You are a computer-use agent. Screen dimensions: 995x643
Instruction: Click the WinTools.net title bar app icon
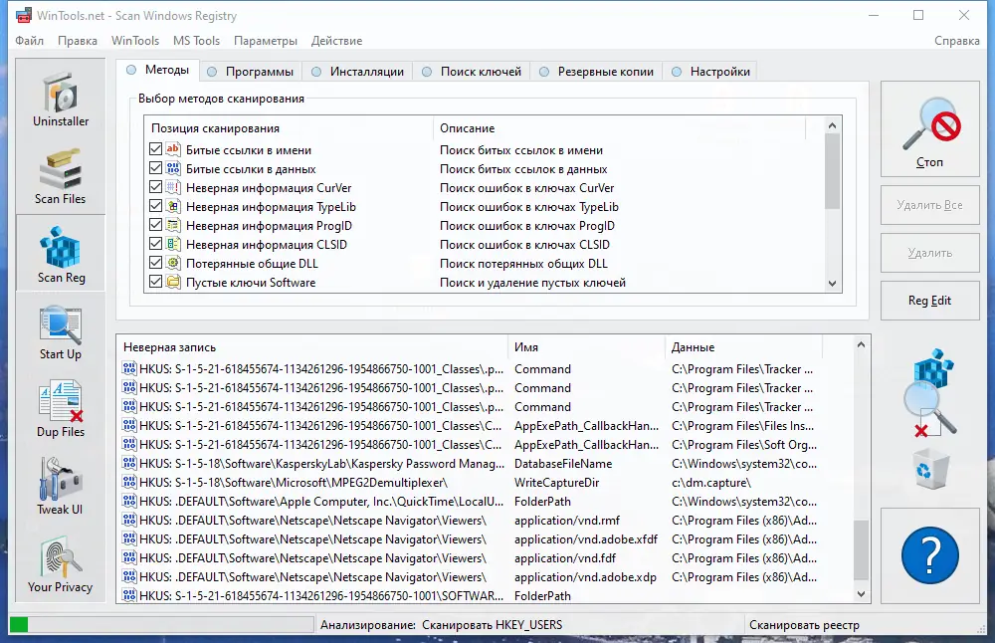[24, 15]
